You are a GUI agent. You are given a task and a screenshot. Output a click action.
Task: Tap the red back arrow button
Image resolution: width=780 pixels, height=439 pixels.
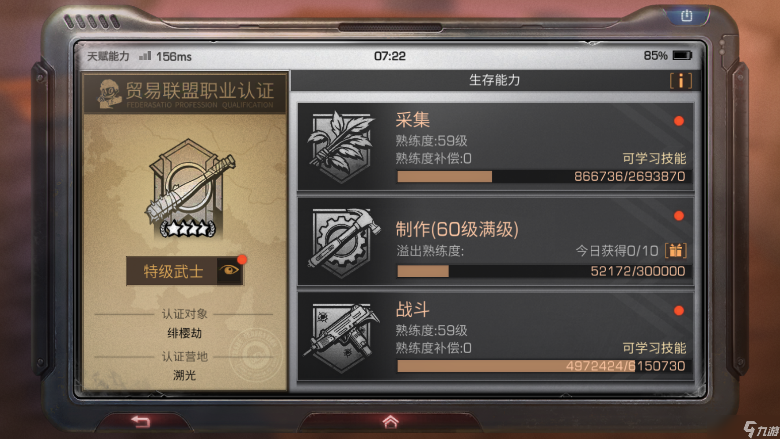tap(141, 422)
